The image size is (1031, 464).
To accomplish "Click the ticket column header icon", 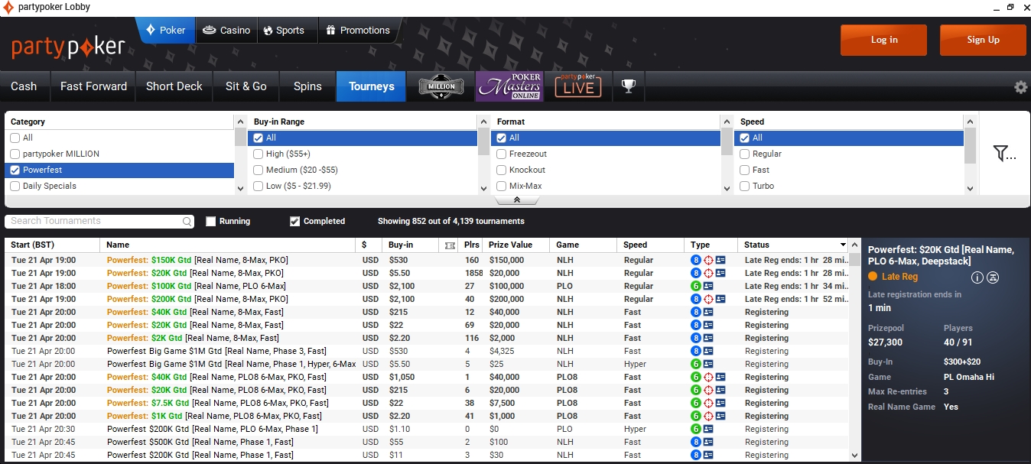I will click(x=449, y=245).
